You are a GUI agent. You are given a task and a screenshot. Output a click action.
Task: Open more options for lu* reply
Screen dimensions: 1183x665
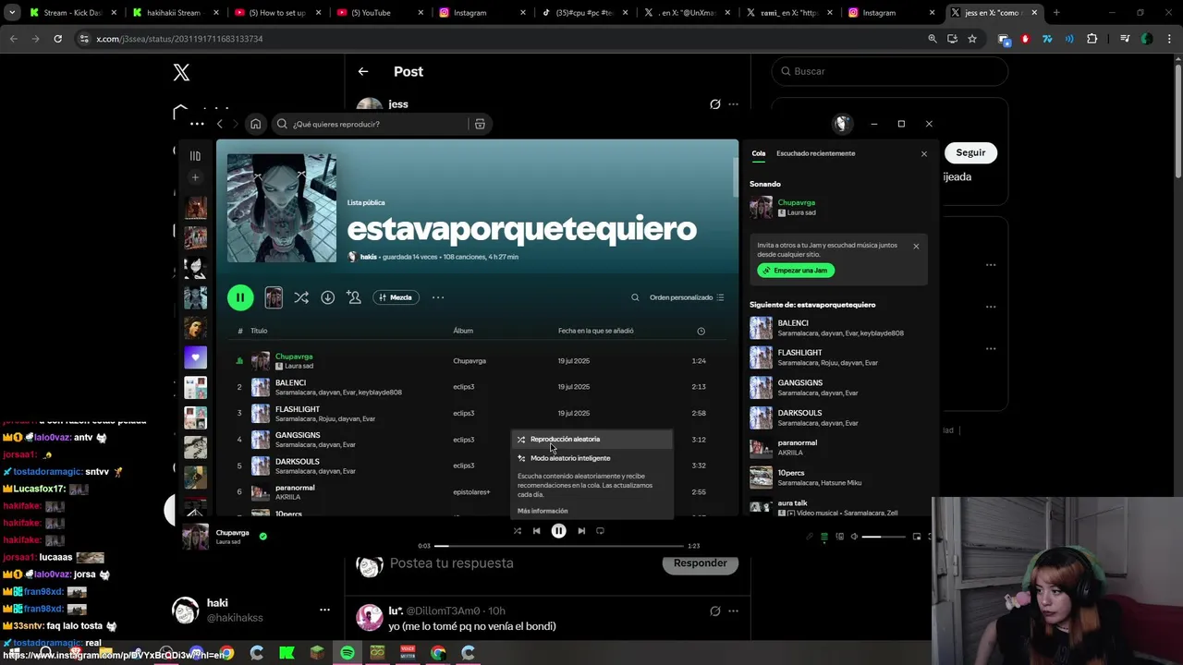pyautogui.click(x=733, y=611)
